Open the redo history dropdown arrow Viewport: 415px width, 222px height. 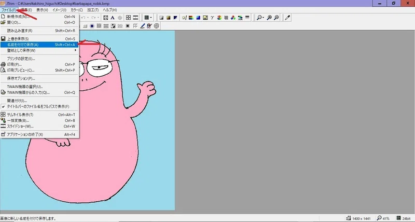tap(98, 18)
